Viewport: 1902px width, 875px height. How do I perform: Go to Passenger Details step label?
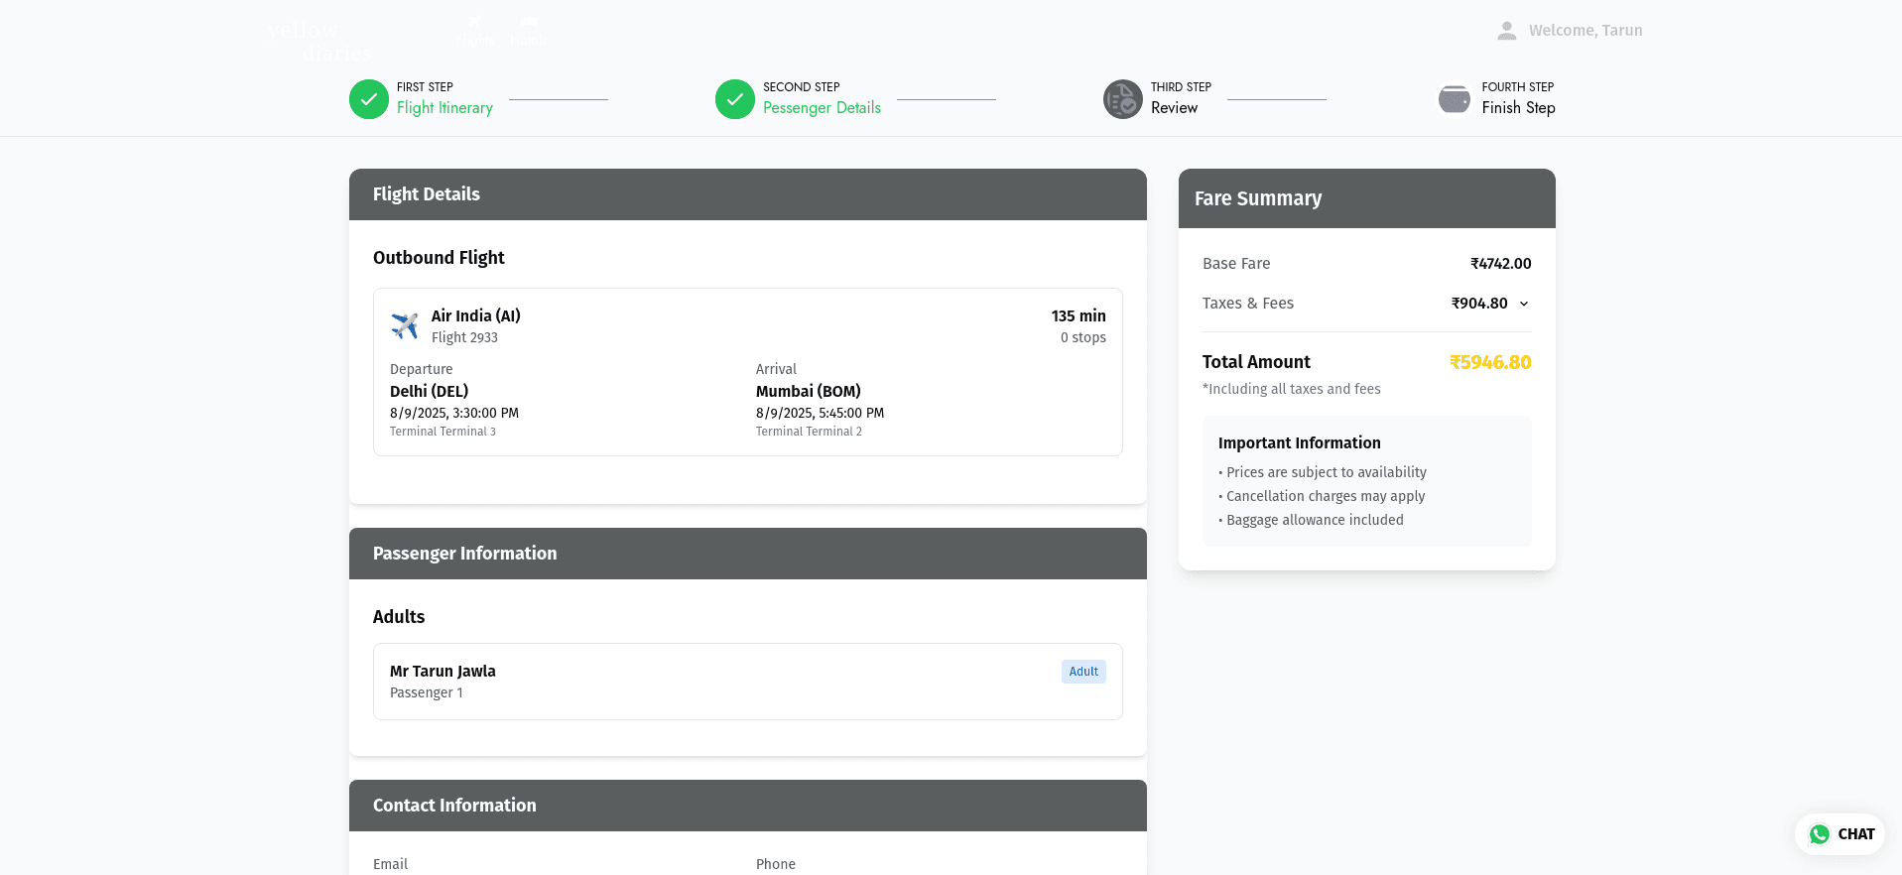[x=822, y=107]
